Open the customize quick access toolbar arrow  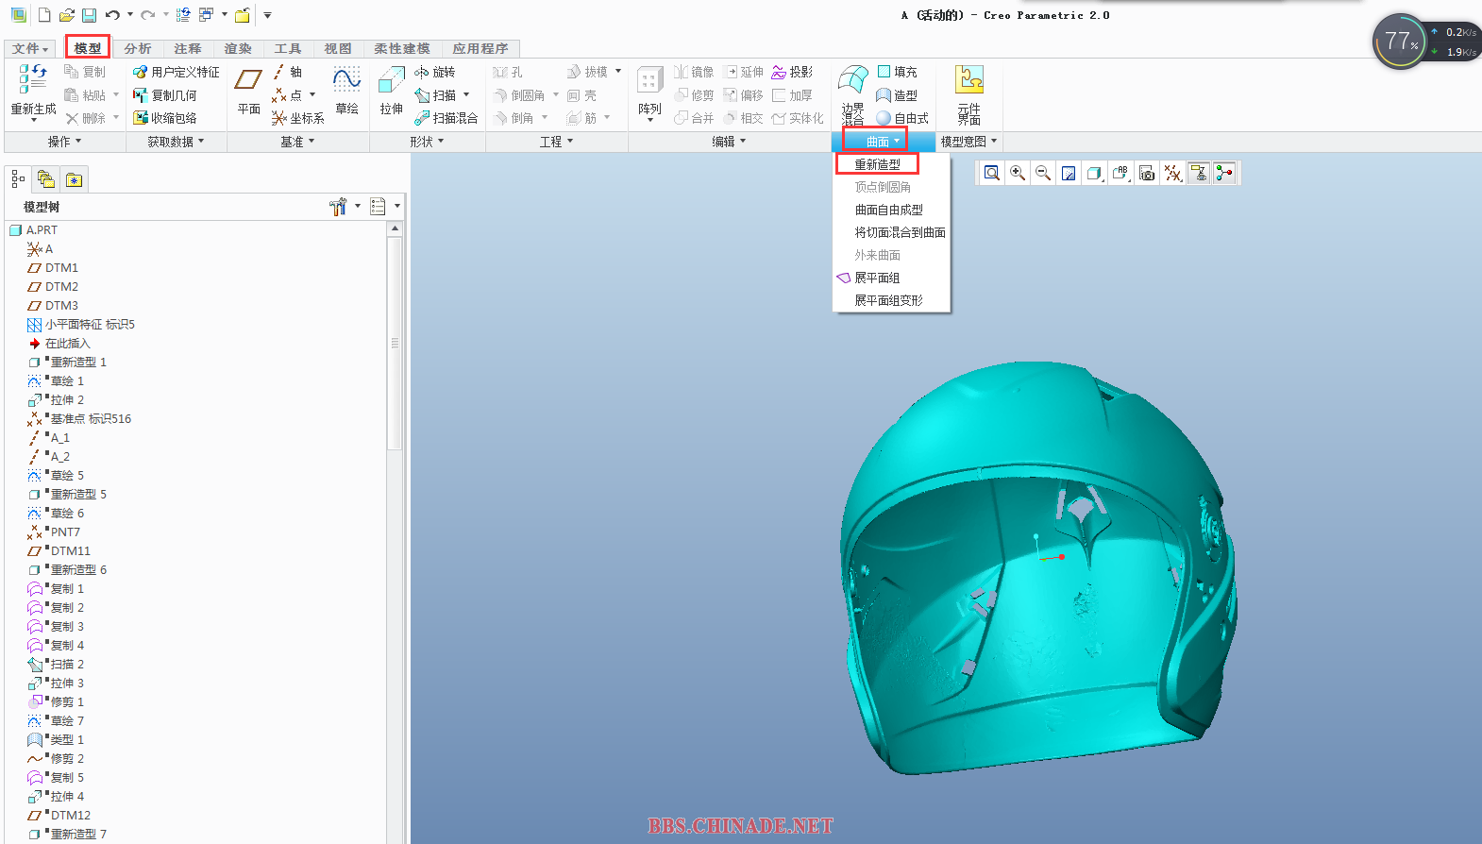tap(267, 15)
